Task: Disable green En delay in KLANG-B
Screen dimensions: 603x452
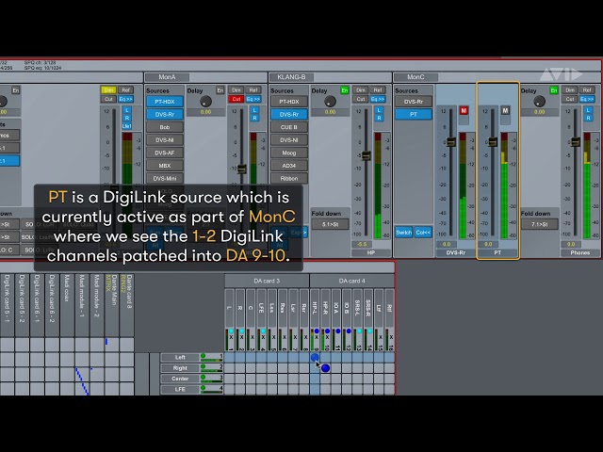Action: [x=345, y=90]
